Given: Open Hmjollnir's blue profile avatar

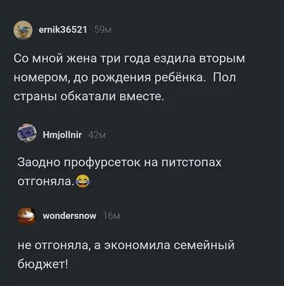Looking at the screenshot, I should pos(27,133).
